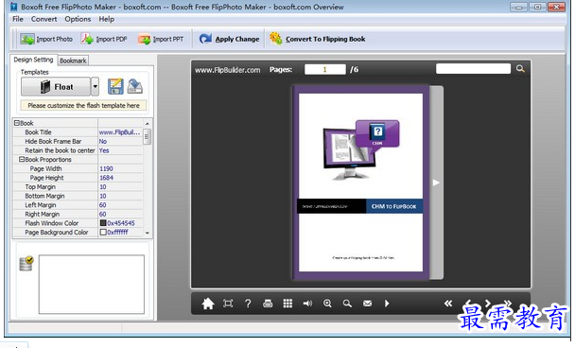Click the property list scroll down arrow
This screenshot has height=348, width=575.
coord(147,233)
